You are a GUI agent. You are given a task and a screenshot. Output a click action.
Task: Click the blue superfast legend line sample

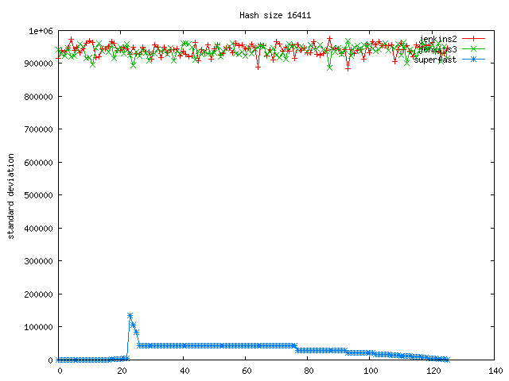tap(473, 60)
